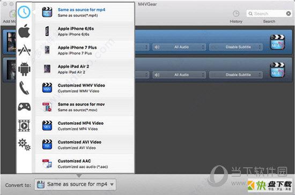
Task: Click the magnifier icon in Search field
Action: tap(250, 13)
